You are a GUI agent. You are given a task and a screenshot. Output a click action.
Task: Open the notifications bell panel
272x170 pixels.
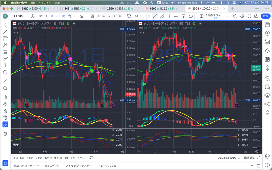pyautogui.click(x=267, y=113)
